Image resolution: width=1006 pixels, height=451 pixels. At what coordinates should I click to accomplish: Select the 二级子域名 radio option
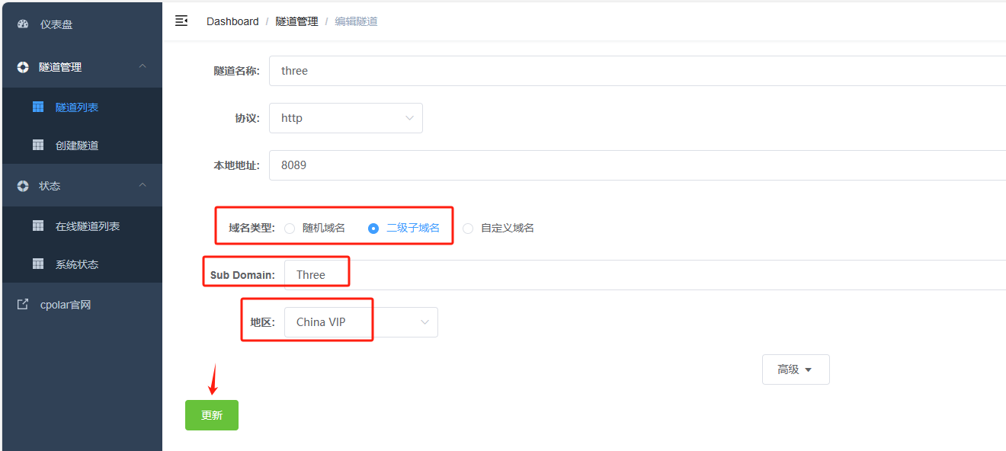[373, 228]
